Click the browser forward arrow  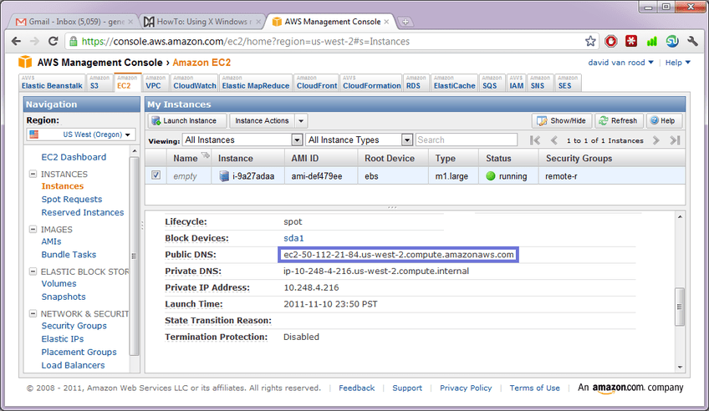[34, 42]
